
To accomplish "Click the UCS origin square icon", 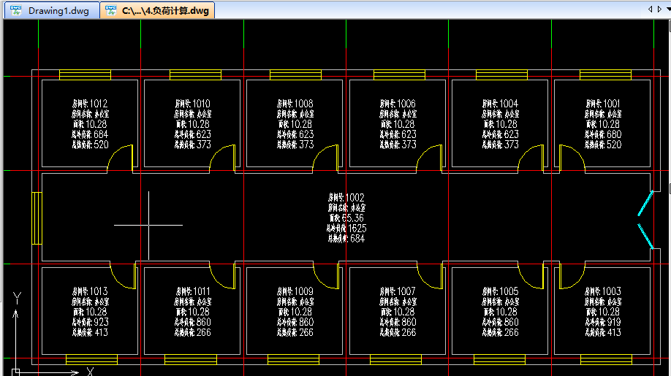I will [x=16, y=372].
